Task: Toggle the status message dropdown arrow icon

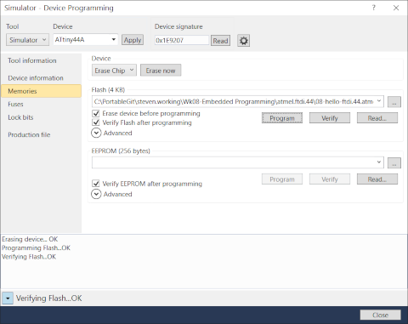Action: (x=8, y=298)
